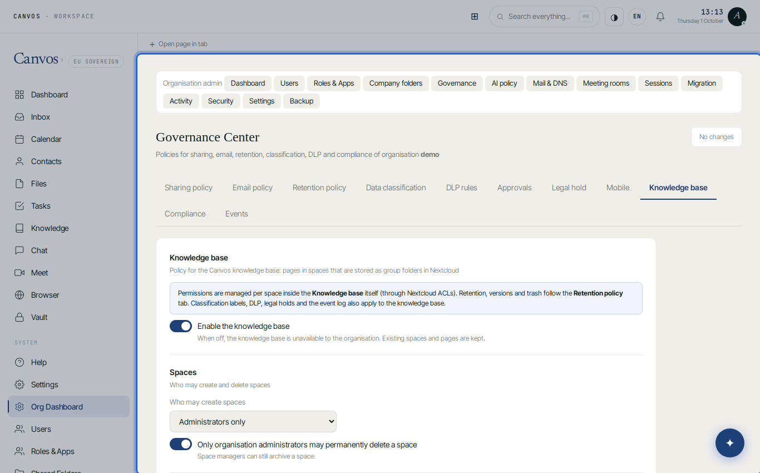The image size is (760, 473).
Task: Switch to the Sharing policy tab
Action: click(189, 188)
